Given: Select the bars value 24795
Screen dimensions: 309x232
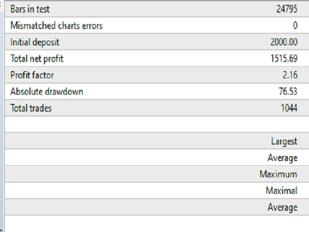Looking at the screenshot, I should pos(287,9).
